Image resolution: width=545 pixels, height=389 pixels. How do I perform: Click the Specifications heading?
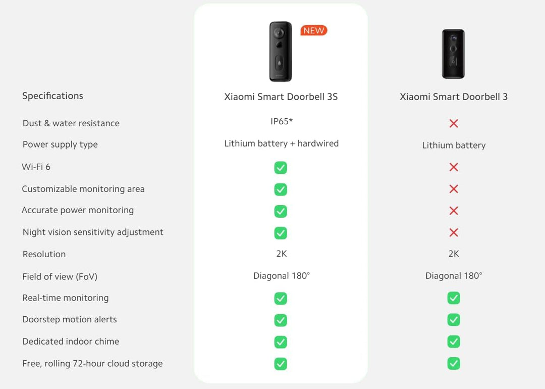52,96
